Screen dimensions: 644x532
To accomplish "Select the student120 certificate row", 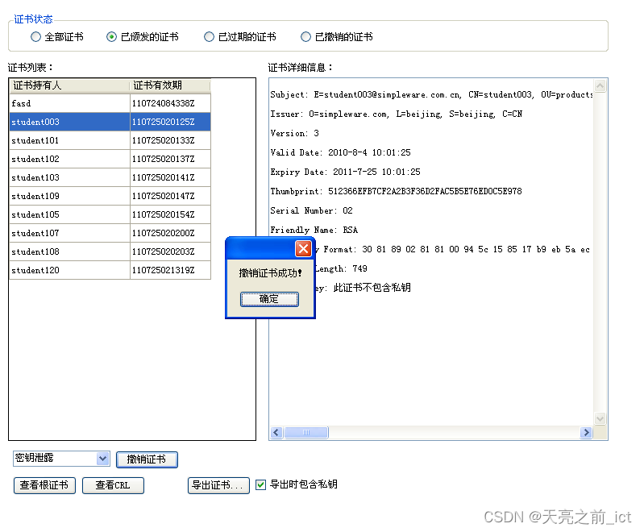I will point(110,270).
